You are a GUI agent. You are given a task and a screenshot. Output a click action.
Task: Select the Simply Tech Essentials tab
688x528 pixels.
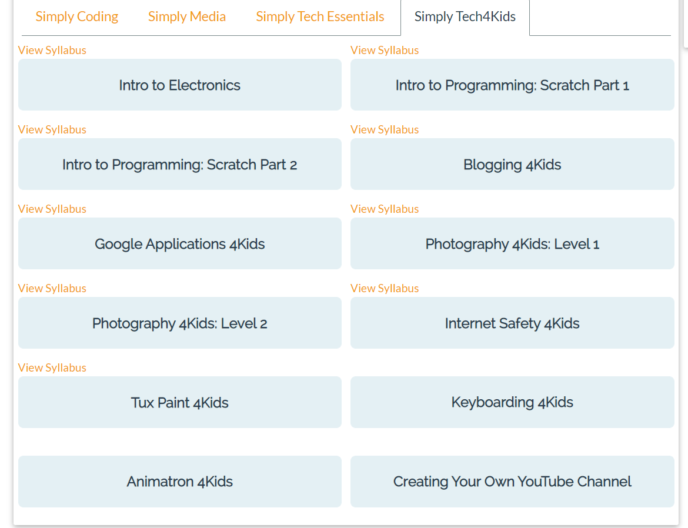320,16
